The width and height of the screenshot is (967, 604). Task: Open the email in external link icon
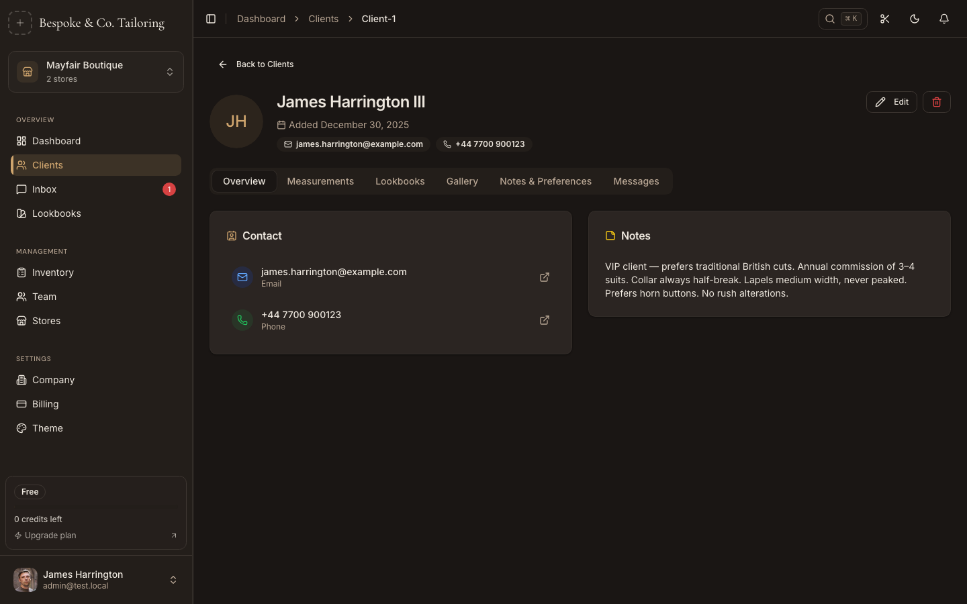click(x=544, y=277)
